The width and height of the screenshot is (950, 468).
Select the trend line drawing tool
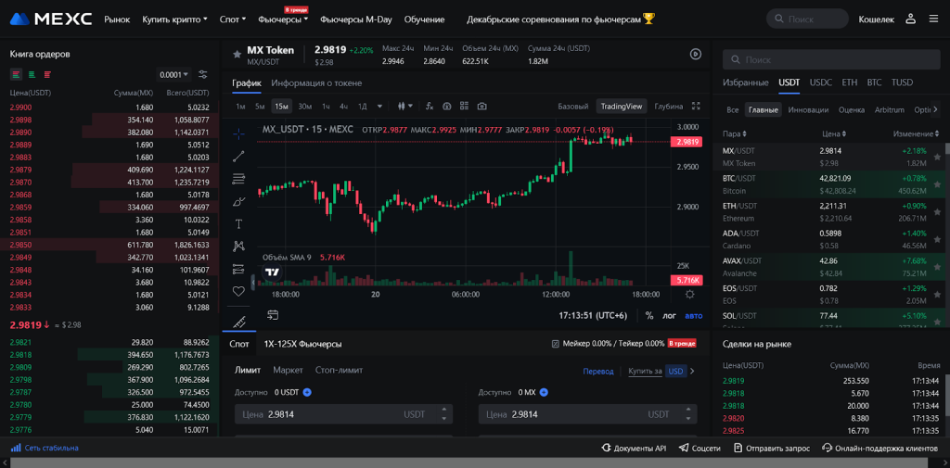click(238, 157)
